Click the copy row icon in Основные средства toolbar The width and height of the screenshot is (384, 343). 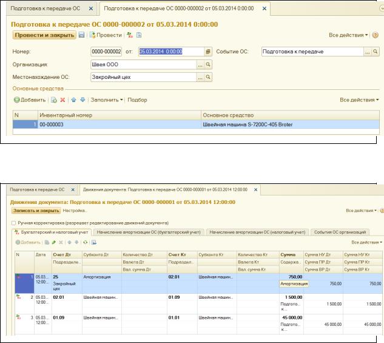(x=54, y=100)
